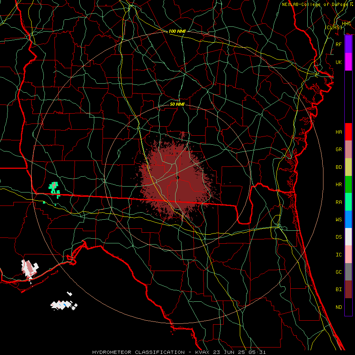Click the 'WS' legend label
This screenshot has width=355, height=355.
click(x=339, y=220)
